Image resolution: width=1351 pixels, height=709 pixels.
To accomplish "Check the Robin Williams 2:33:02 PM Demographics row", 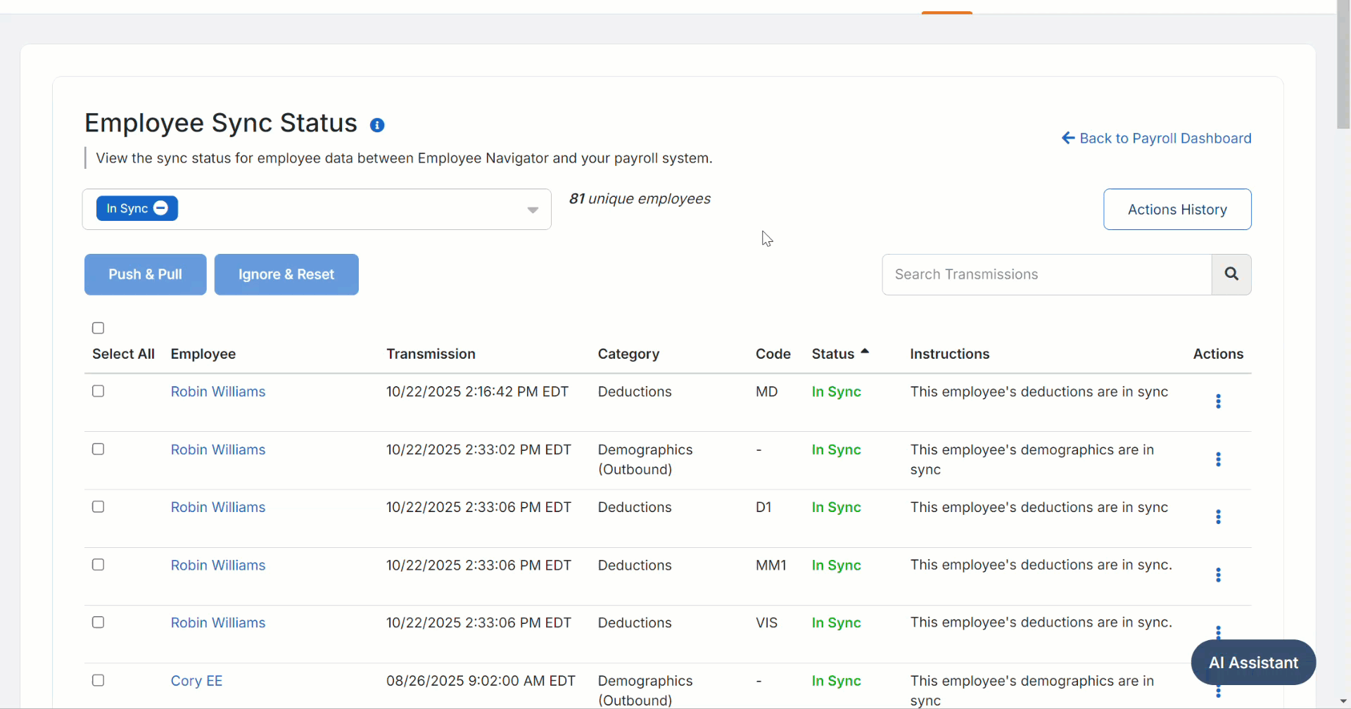I will [x=99, y=449].
